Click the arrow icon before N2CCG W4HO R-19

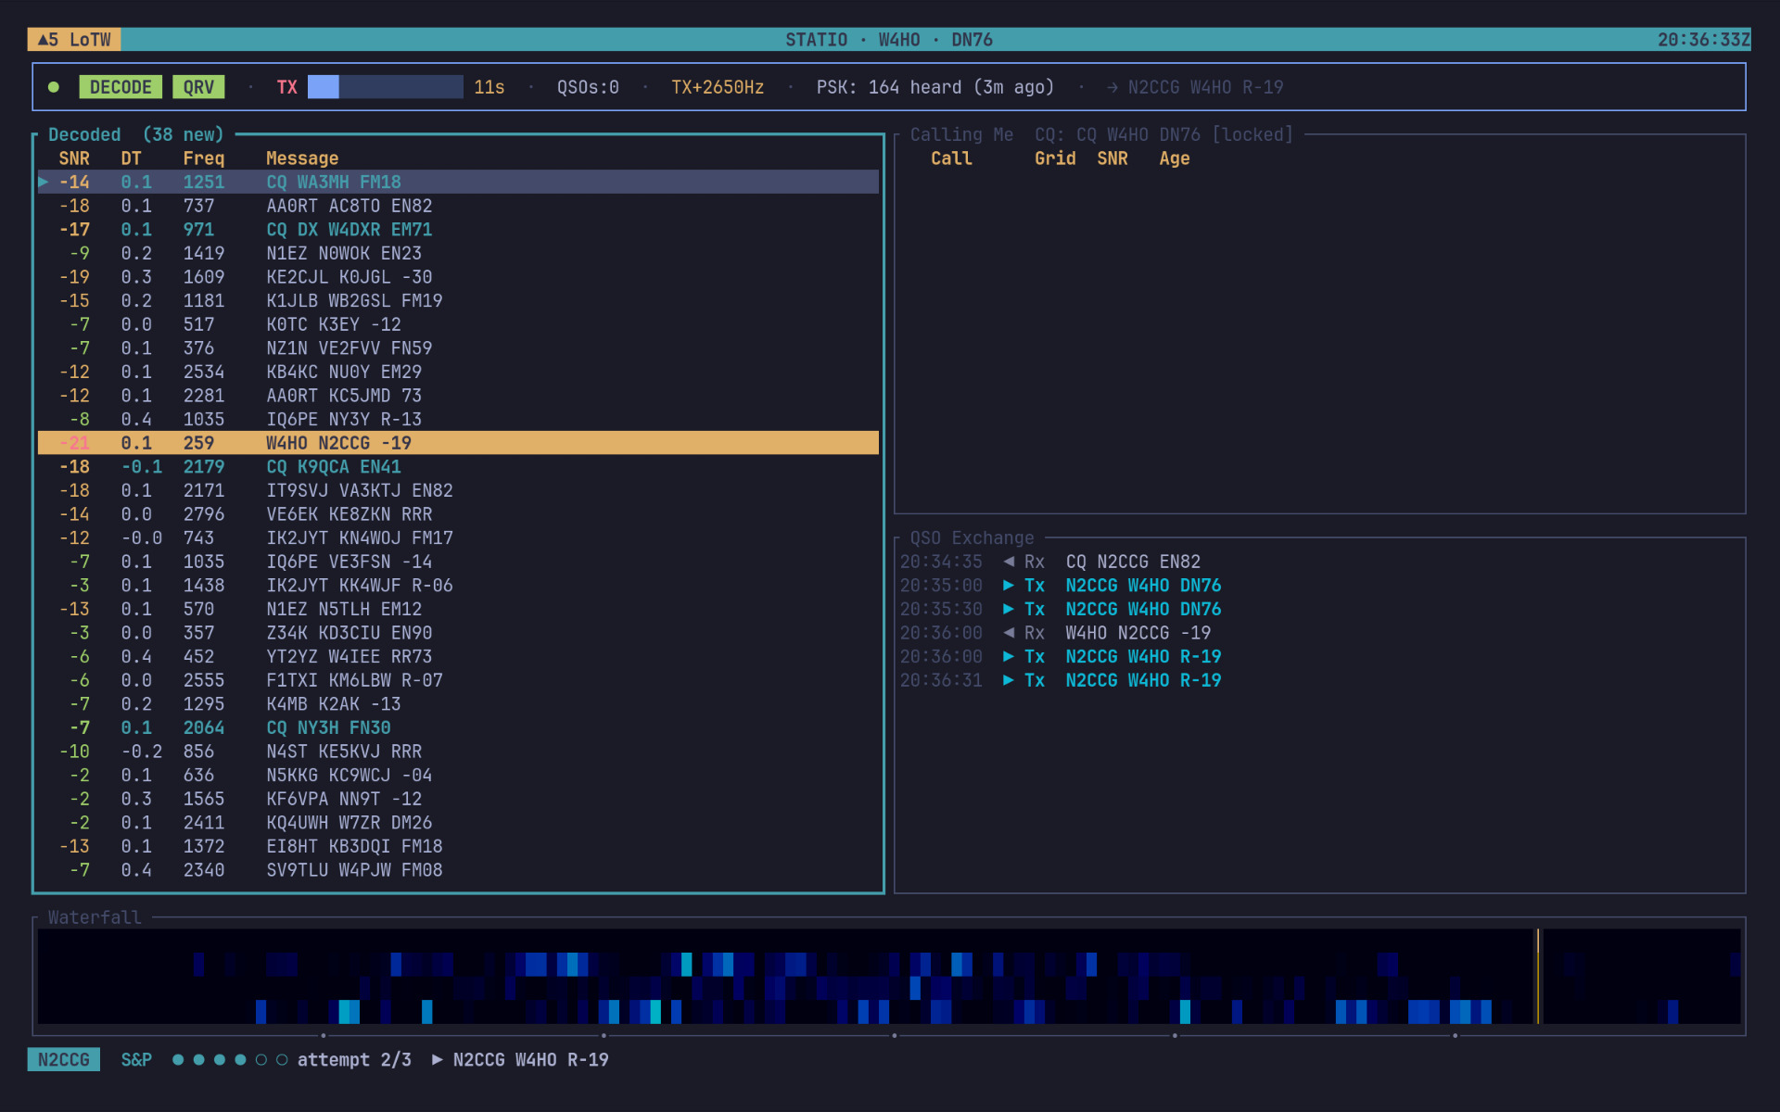pyautogui.click(x=1112, y=87)
